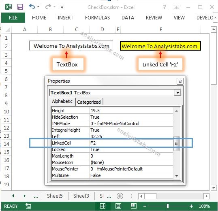Open the FILE tab
Viewport: 218px width, 211px height.
[x=13, y=18]
